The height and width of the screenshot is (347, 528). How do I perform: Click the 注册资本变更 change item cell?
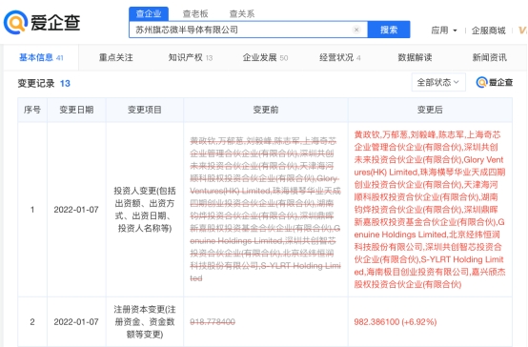[145, 321]
